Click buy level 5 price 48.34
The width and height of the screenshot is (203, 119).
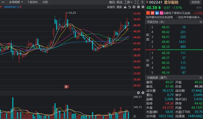(166, 72)
